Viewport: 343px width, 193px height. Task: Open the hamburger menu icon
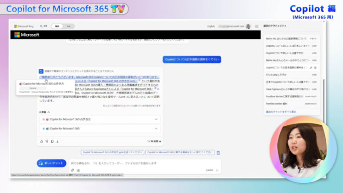click(x=257, y=26)
